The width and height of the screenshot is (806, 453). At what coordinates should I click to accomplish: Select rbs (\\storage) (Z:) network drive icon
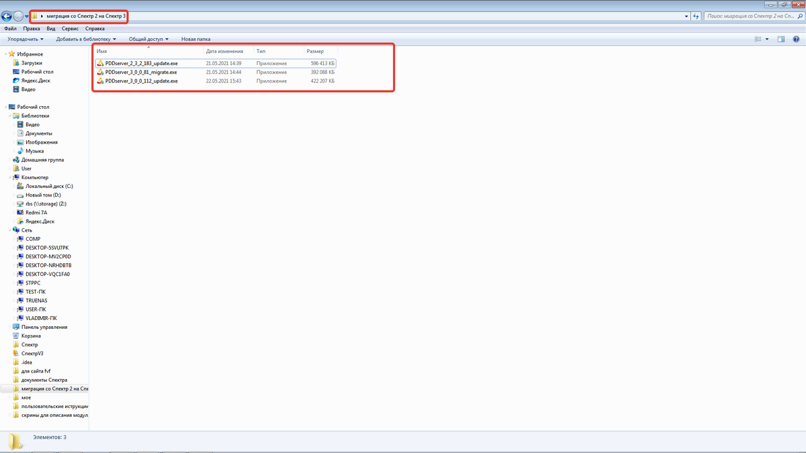pyautogui.click(x=20, y=203)
